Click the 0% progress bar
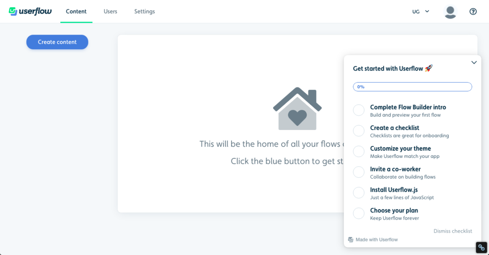Viewport: 489px width, 255px height. click(x=412, y=87)
